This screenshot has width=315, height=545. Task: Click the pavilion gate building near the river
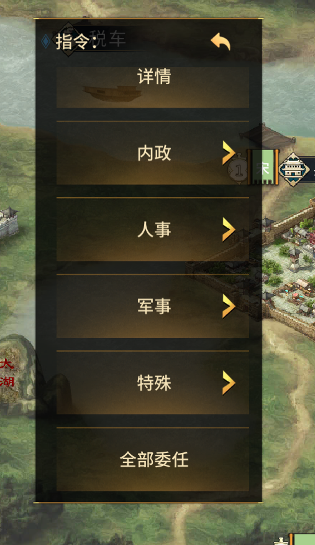pos(269,136)
